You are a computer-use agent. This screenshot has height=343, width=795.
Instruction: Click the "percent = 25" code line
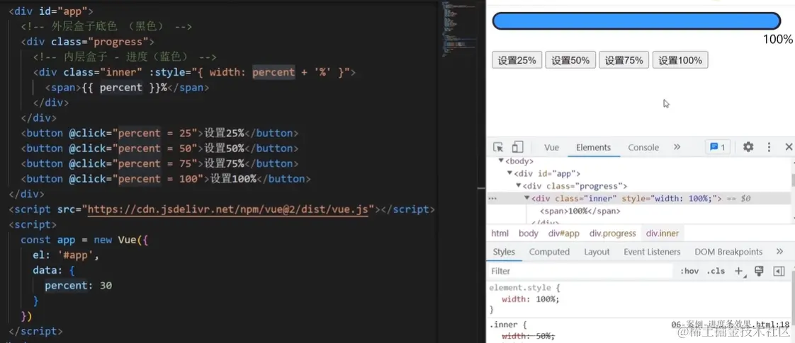pyautogui.click(x=159, y=133)
